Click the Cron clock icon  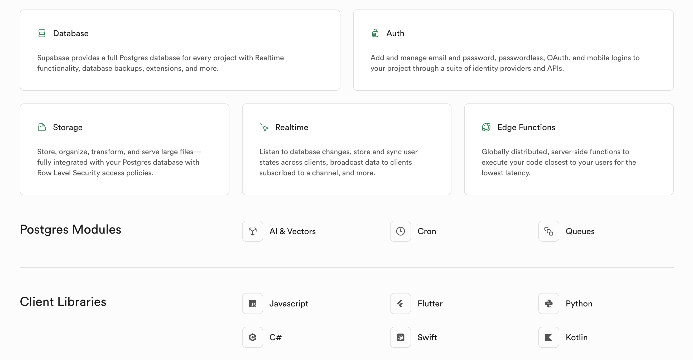point(400,231)
